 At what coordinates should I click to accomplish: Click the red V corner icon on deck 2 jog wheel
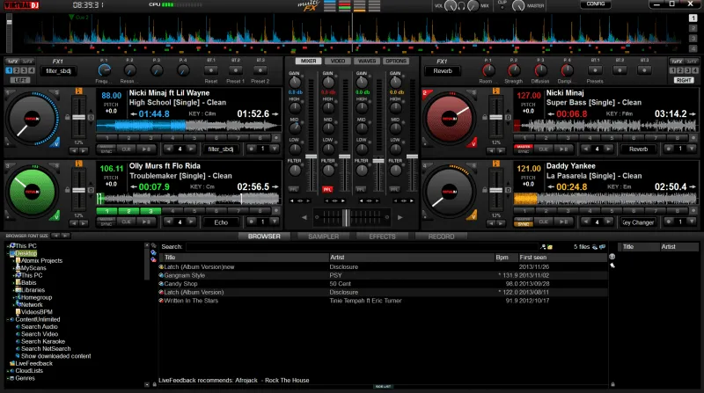[x=473, y=144]
